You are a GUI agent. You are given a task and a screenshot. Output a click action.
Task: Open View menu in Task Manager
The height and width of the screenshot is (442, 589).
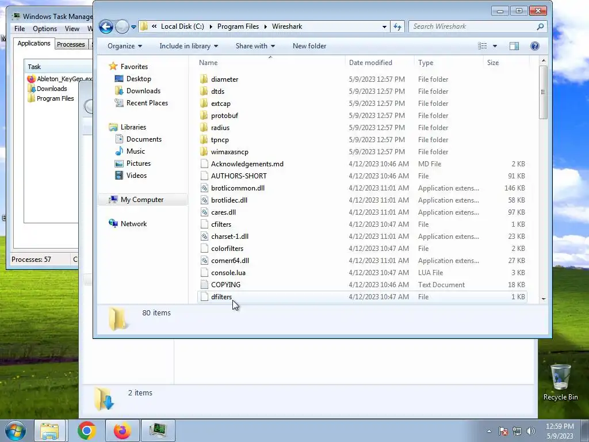coord(72,29)
